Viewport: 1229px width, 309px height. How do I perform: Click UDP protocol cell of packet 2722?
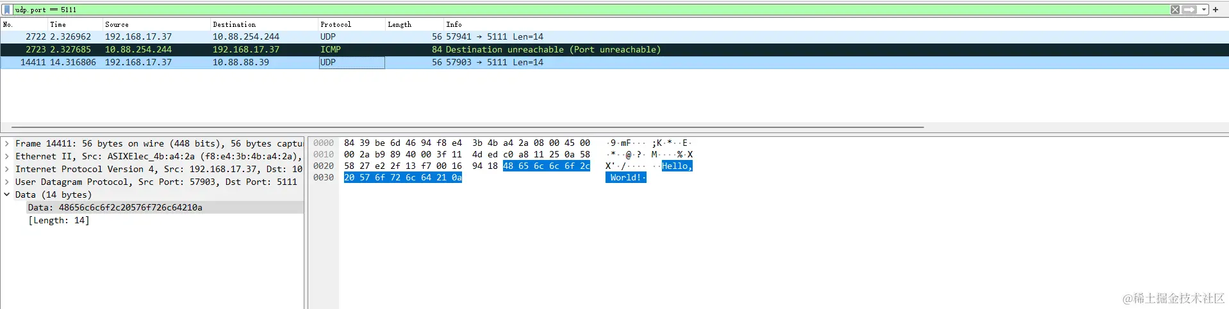click(328, 37)
